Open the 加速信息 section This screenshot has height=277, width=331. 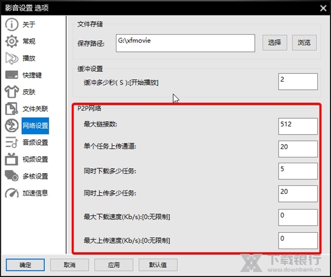pyautogui.click(x=35, y=193)
